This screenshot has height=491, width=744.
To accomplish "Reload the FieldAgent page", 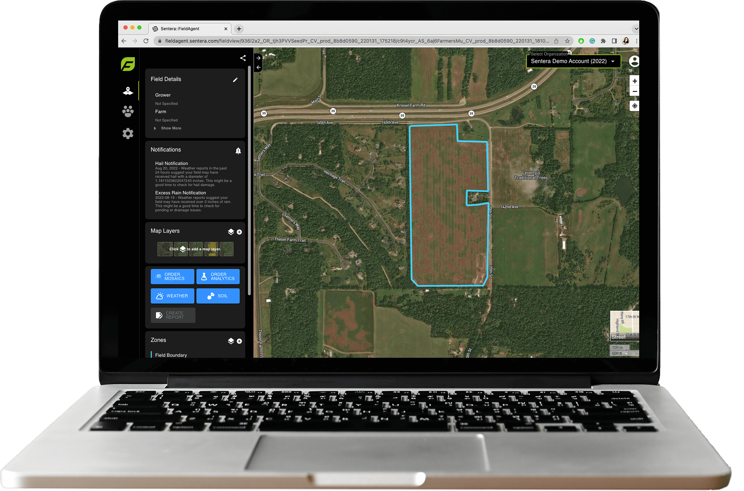I will [146, 41].
